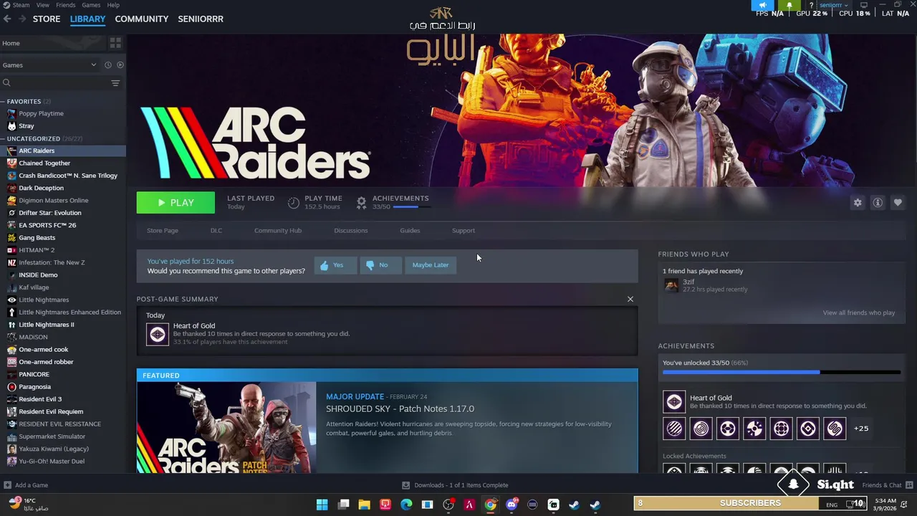Switch to Big Picture mode monitor icon
Viewport: 917px width, 516px height.
click(x=864, y=5)
